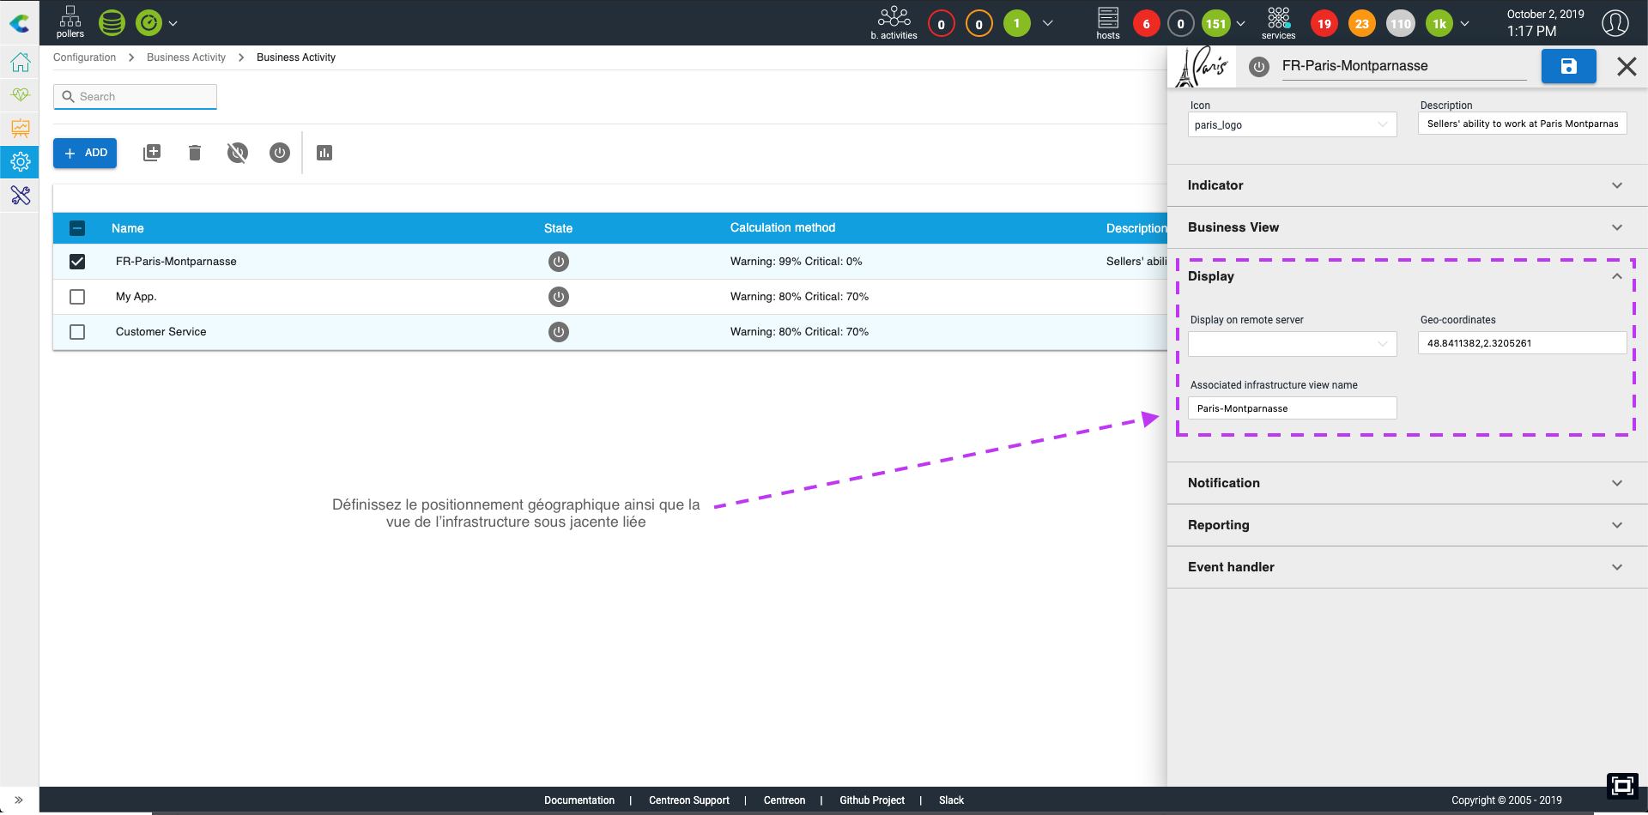Select the Customer Service row checkbox

(77, 332)
